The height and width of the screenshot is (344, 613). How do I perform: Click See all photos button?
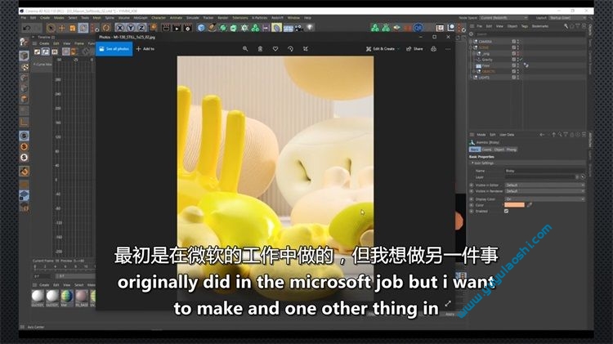[114, 49]
